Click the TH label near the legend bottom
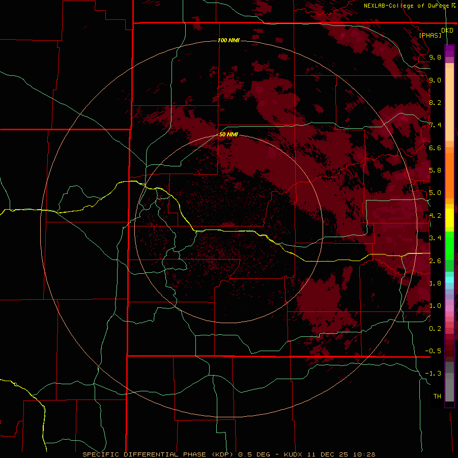Viewport: 458px width, 458px height. pyautogui.click(x=437, y=396)
